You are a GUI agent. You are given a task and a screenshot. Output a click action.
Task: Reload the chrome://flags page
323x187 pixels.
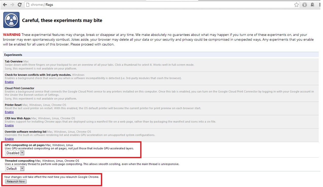(20, 5)
